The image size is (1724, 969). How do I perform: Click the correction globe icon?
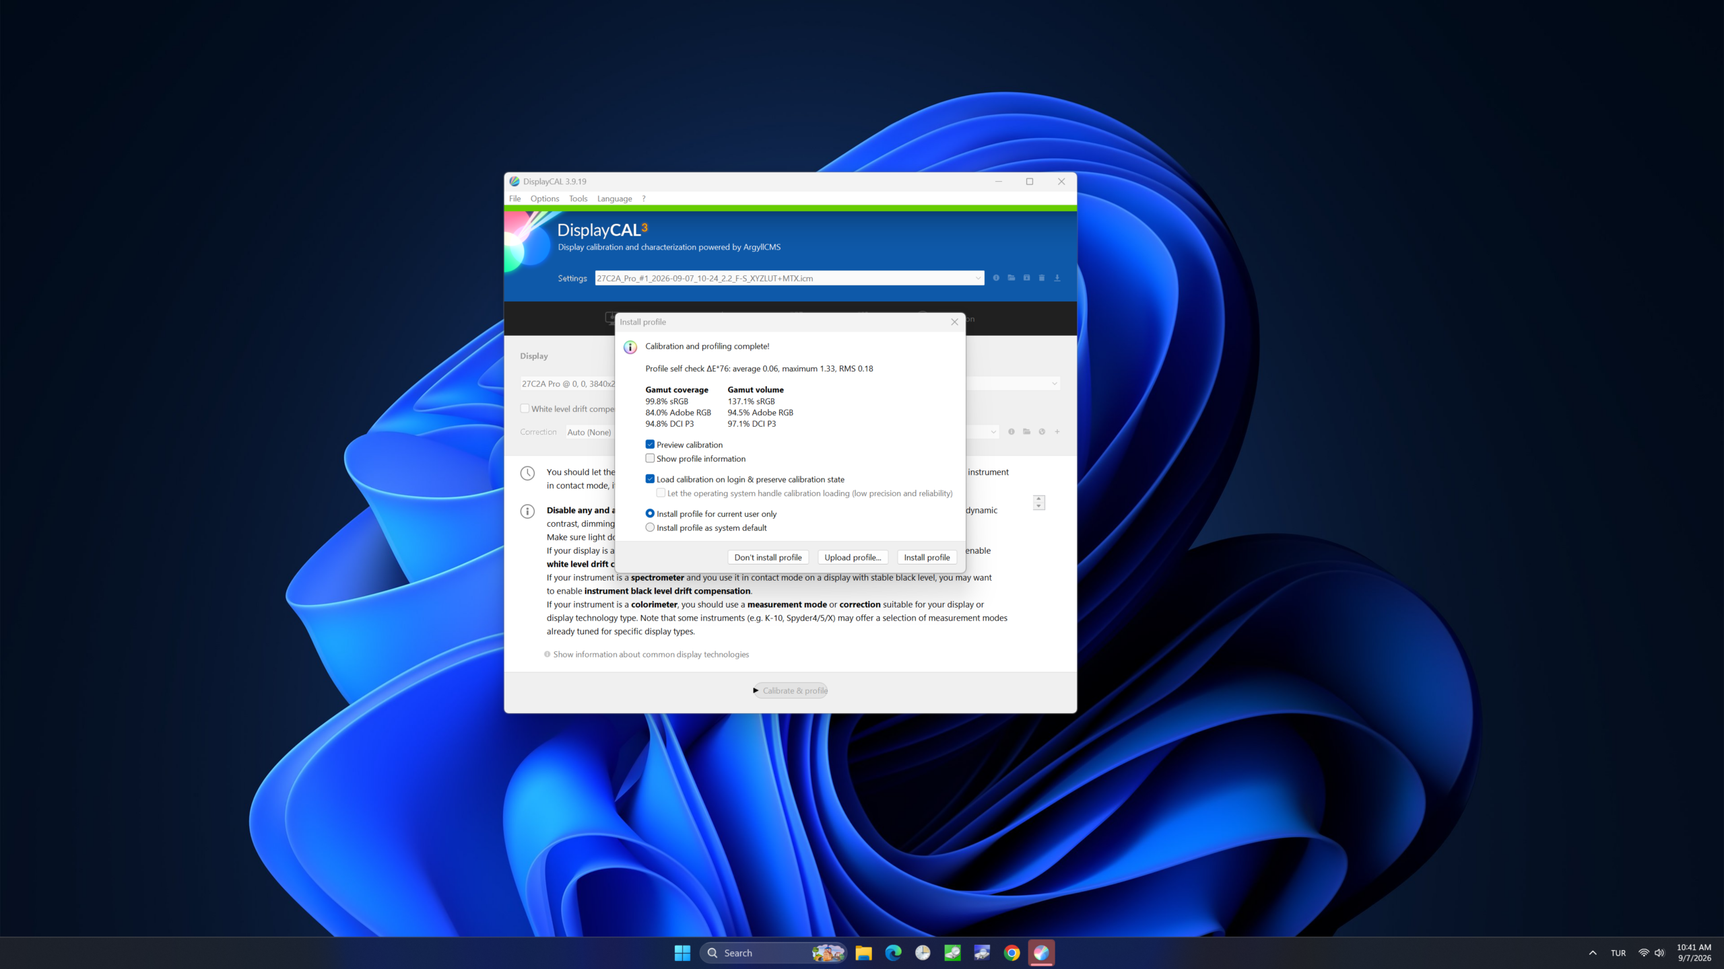click(x=1042, y=432)
